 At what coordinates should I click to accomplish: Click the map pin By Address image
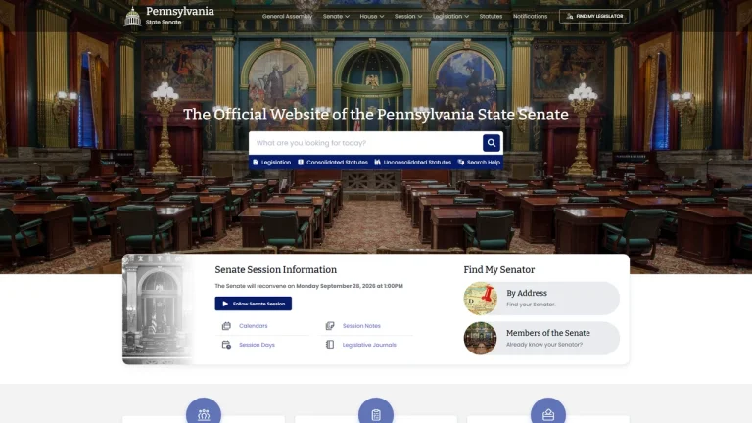(x=480, y=299)
